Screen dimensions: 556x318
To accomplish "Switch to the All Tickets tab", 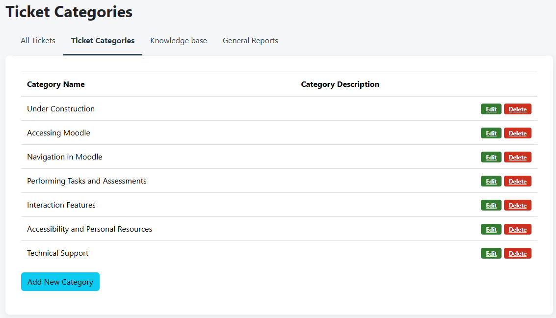I will pos(38,41).
